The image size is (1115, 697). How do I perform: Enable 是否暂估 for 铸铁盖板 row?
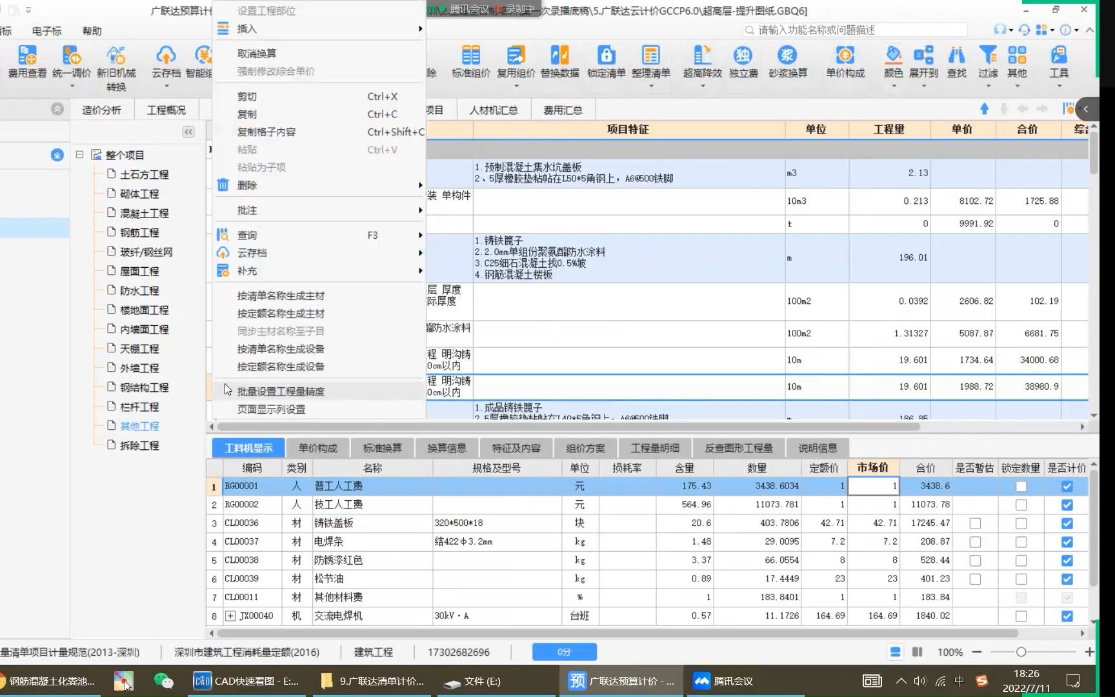click(974, 523)
